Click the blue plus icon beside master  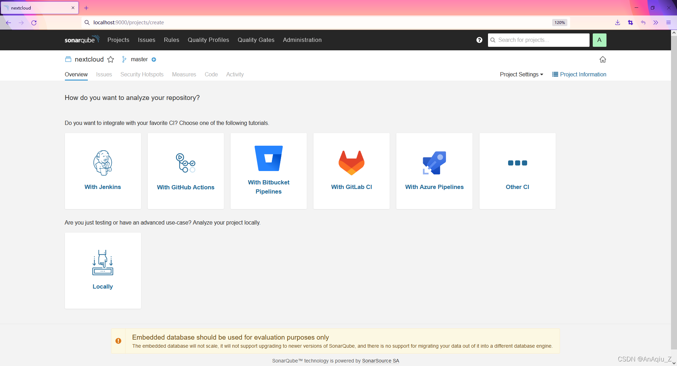154,59
